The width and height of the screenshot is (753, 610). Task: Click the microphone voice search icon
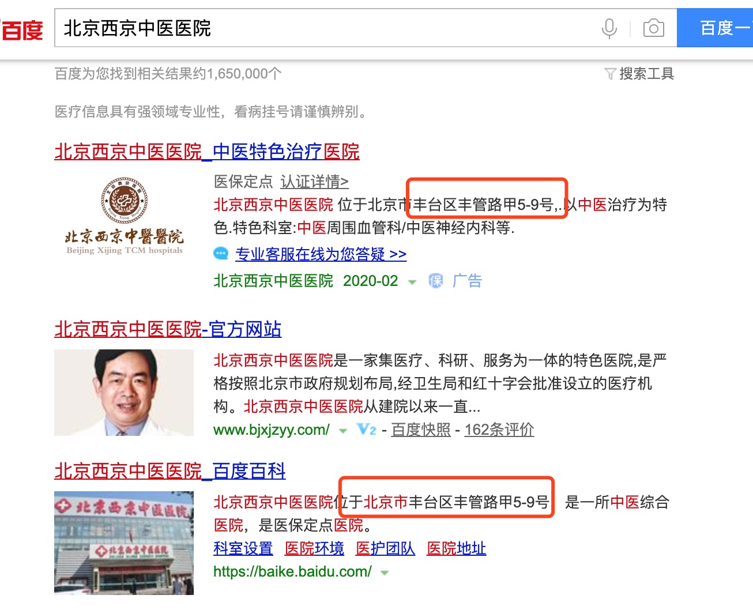(609, 28)
